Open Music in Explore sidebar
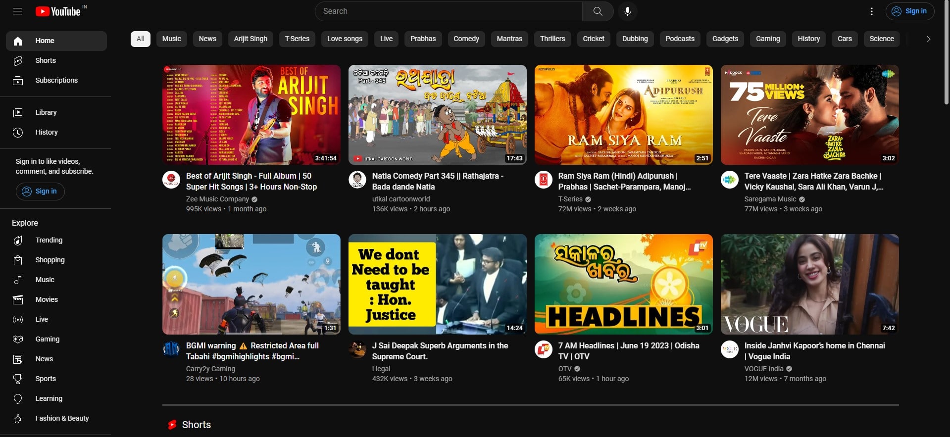950x437 pixels. [56, 280]
